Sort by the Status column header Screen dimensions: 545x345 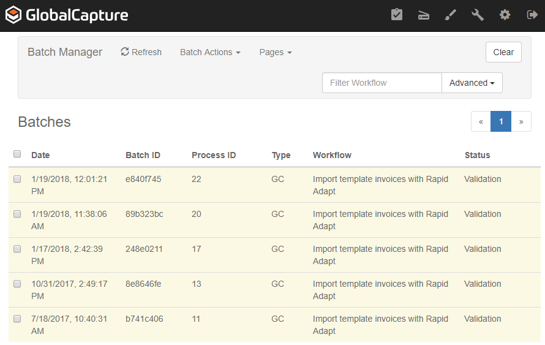point(477,155)
